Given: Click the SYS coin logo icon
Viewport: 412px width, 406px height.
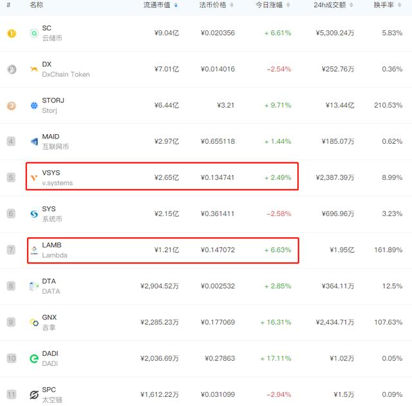Looking at the screenshot, I should pyautogui.click(x=34, y=214).
